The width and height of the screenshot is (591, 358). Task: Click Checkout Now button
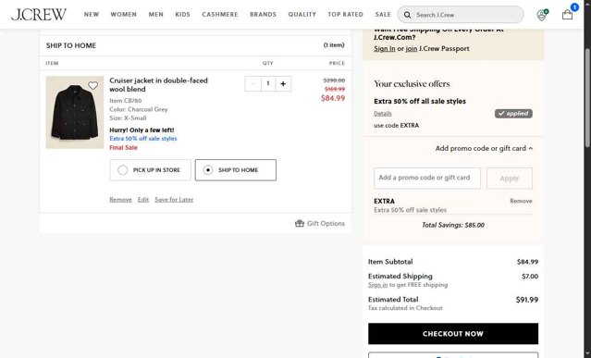tap(453, 334)
